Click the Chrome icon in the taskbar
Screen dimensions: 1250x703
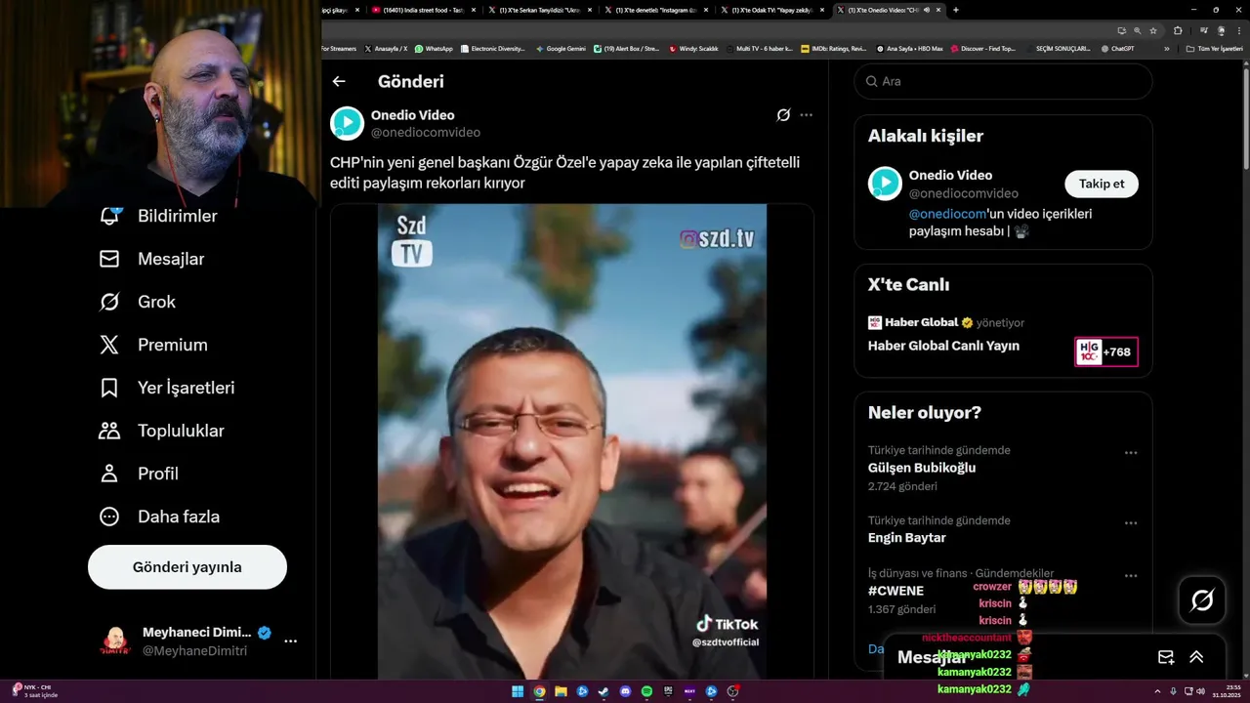click(x=539, y=691)
